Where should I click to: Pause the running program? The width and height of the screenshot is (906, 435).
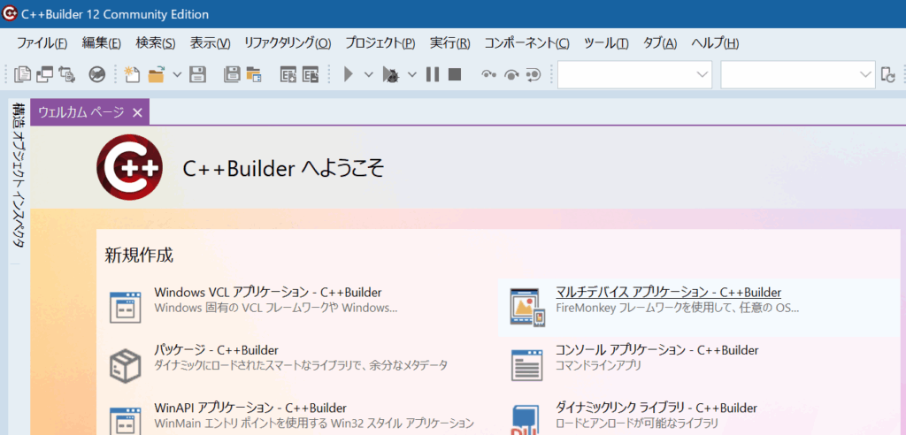click(x=433, y=75)
